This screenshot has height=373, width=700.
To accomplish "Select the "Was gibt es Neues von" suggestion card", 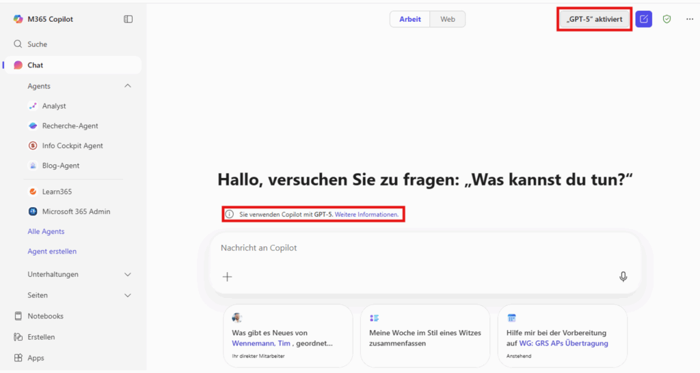I will pyautogui.click(x=288, y=335).
